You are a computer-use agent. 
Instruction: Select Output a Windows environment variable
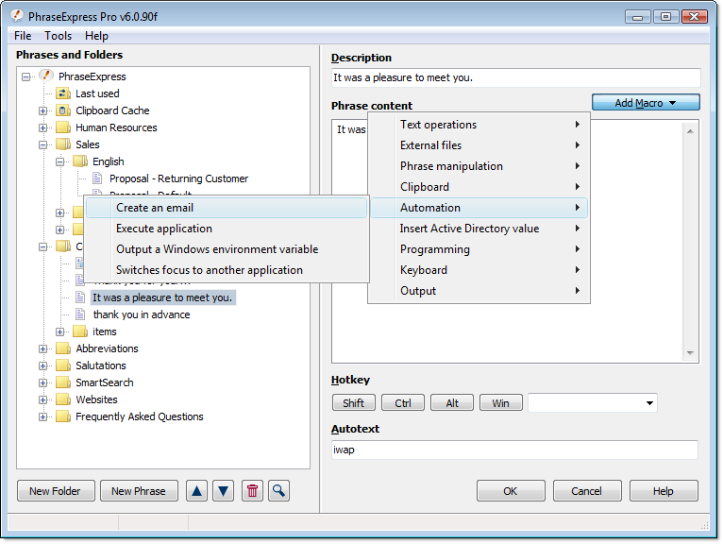click(x=227, y=249)
